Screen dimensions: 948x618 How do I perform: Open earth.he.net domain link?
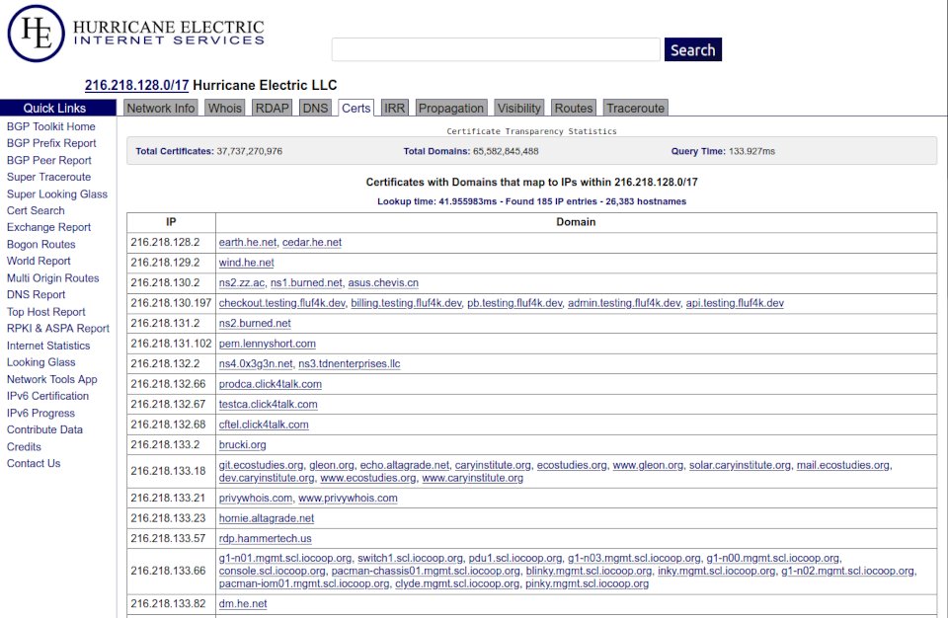pos(248,242)
